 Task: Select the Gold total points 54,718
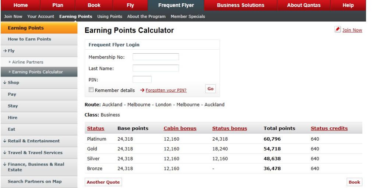click(272, 149)
